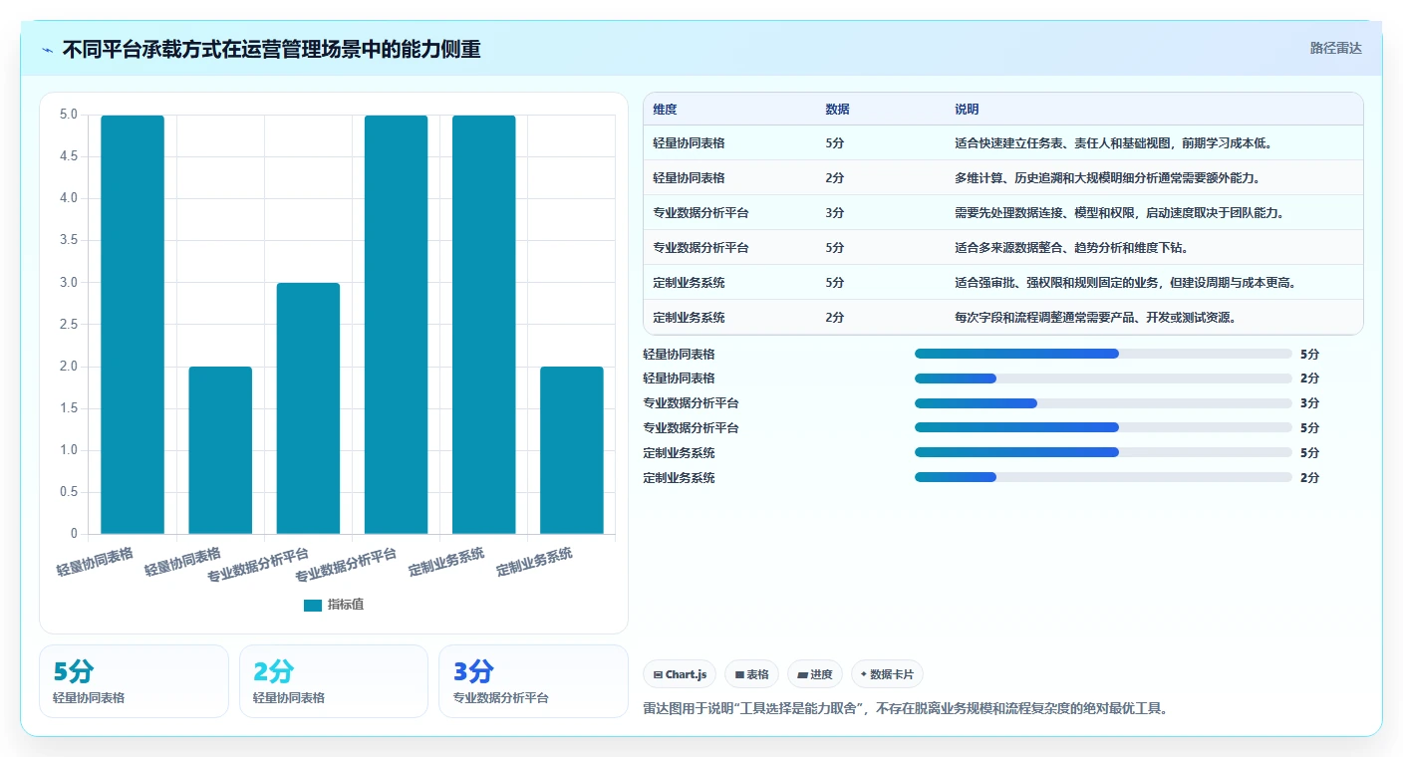Click the 定制业务系统 progress bar showing 2分
1403x757 pixels.
(x=1103, y=477)
